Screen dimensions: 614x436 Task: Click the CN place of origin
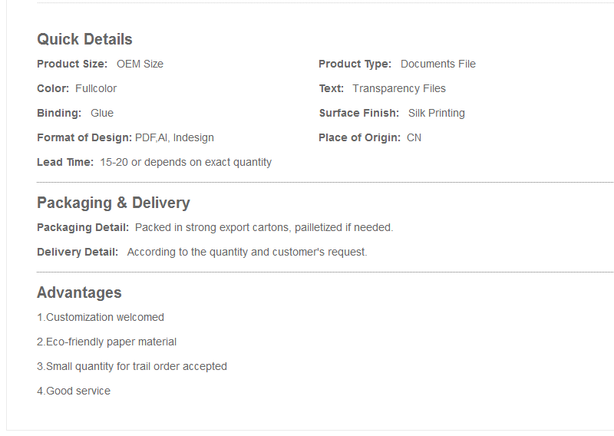coord(414,138)
